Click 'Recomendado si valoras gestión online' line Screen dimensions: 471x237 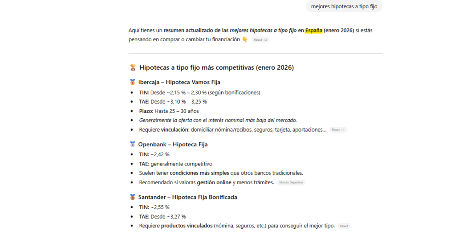point(207,182)
